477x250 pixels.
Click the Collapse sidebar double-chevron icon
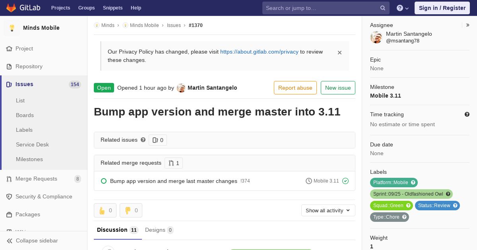(x=10, y=240)
